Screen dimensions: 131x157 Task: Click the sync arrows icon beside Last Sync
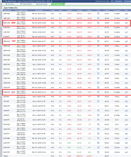(112, 1)
